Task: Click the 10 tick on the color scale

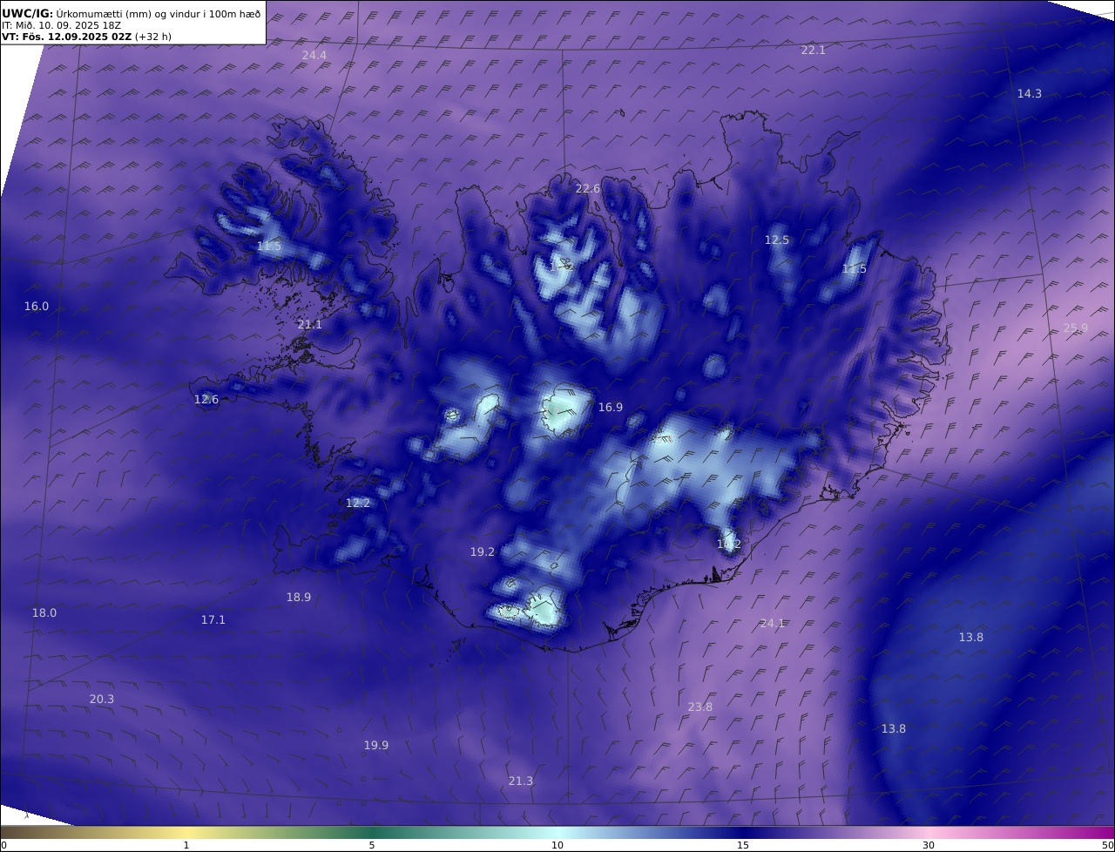Action: 557,845
